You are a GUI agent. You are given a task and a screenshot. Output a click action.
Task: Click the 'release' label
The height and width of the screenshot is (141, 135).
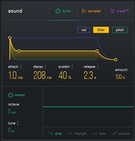pyautogui.click(x=89, y=67)
